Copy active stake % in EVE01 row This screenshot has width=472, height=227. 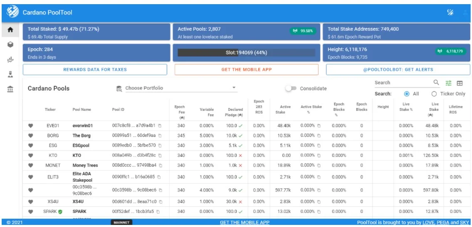319,125
